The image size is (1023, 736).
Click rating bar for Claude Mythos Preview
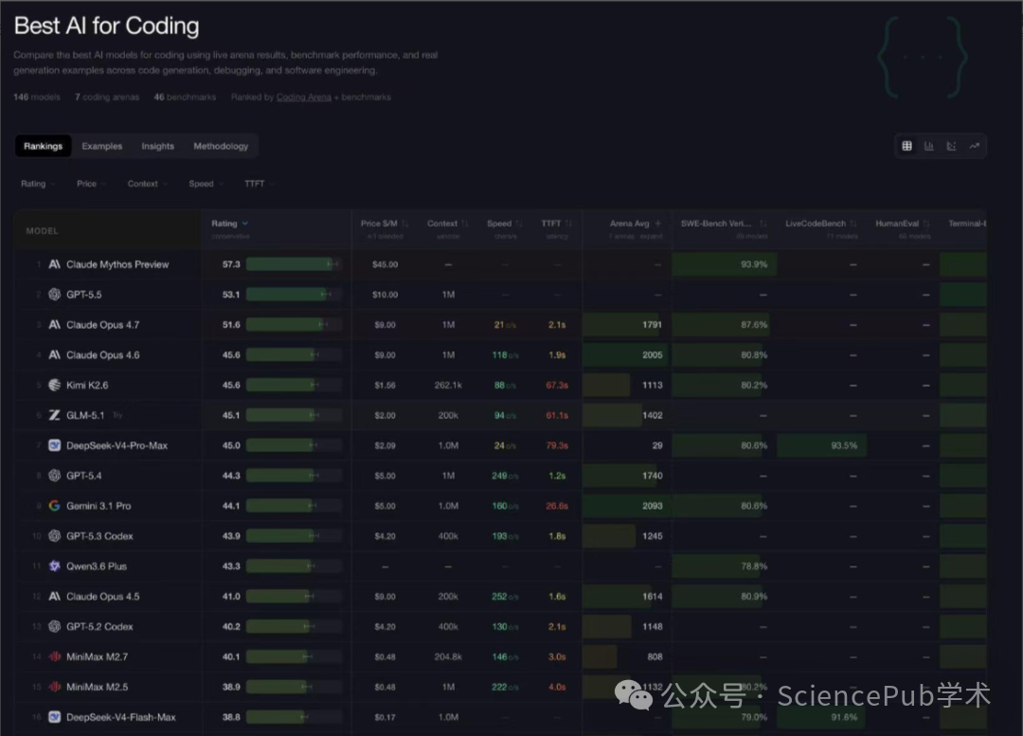(x=294, y=264)
